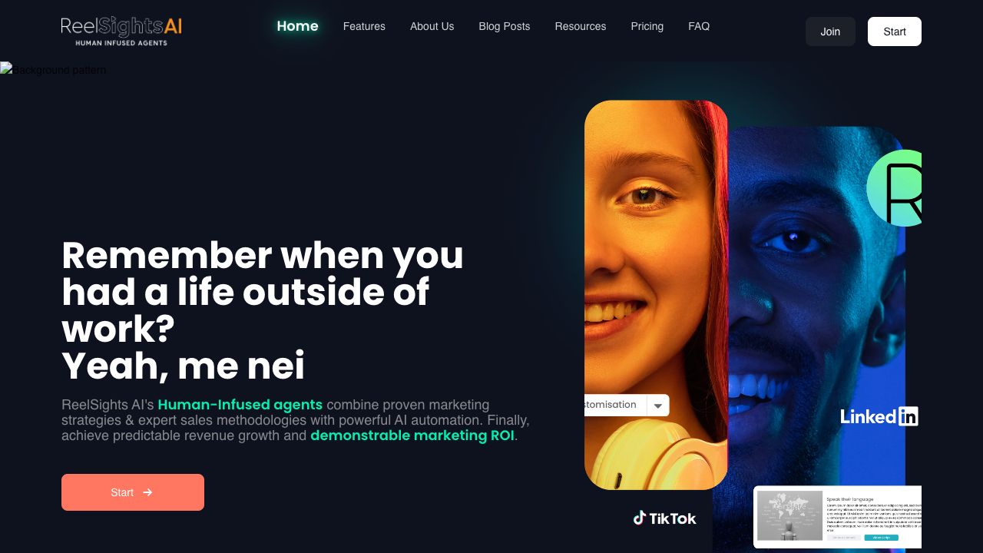Click the LinkedIn logo
Viewport: 983px width, 553px height.
click(x=879, y=416)
